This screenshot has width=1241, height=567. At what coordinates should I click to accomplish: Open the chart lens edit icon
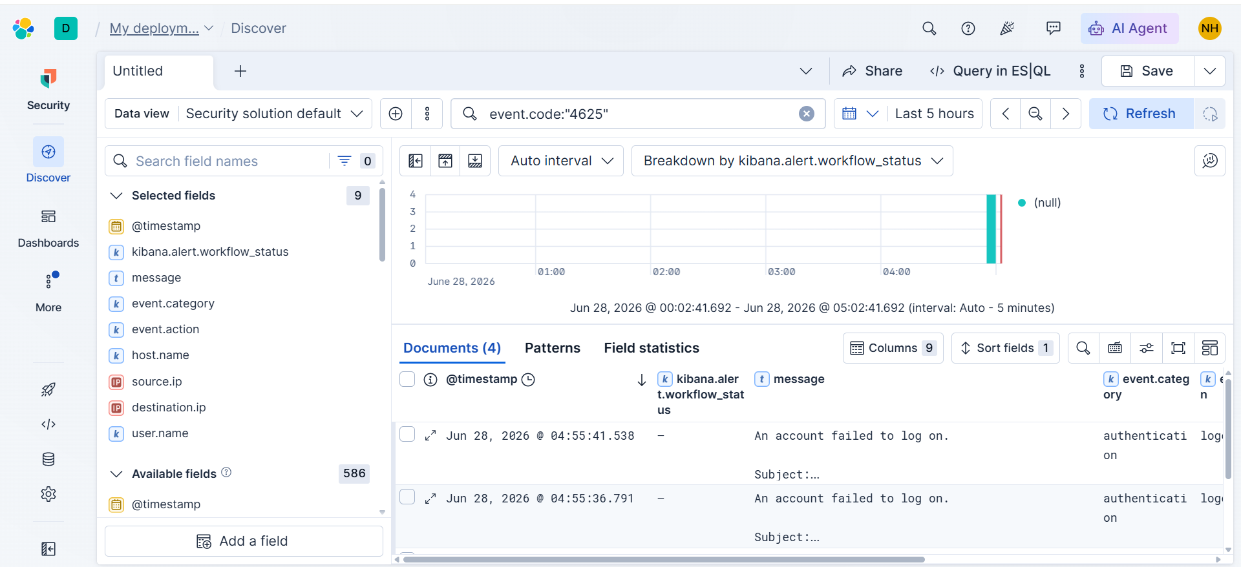point(1209,161)
